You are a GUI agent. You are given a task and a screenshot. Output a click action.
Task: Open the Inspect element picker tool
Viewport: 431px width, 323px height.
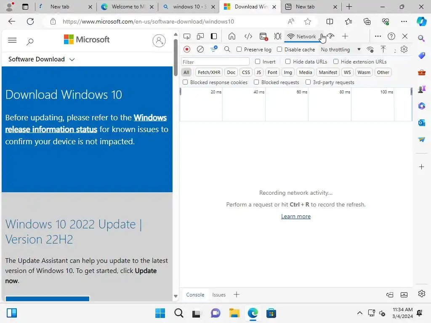click(x=187, y=36)
